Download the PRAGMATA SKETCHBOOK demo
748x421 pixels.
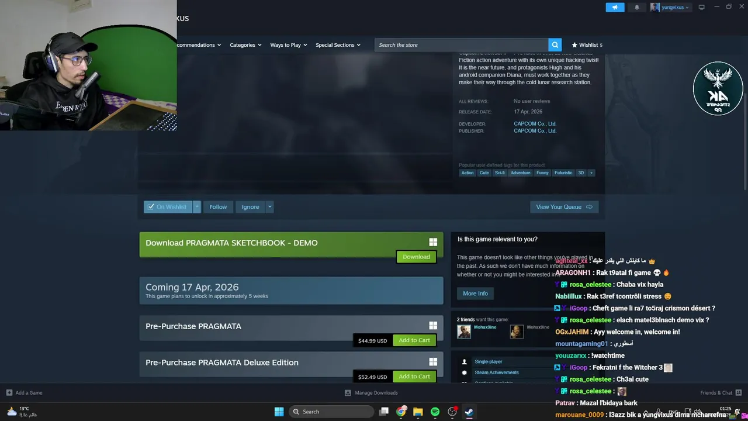[416, 257]
